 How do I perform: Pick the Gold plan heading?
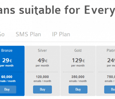[x=78, y=50]
